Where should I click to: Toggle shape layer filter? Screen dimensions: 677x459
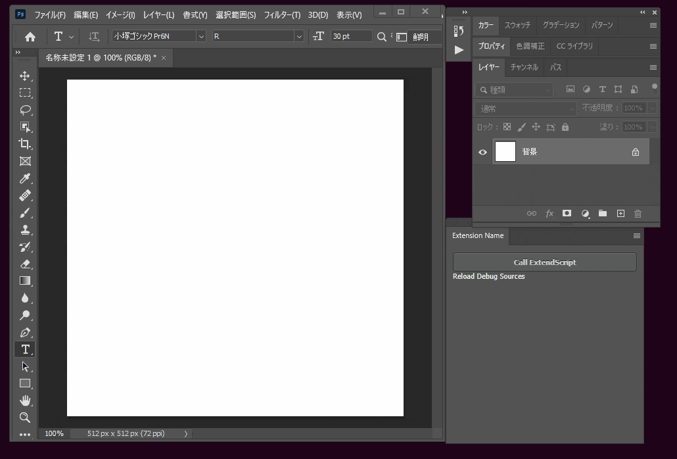point(619,89)
